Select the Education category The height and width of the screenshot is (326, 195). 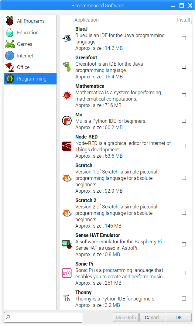click(27, 33)
